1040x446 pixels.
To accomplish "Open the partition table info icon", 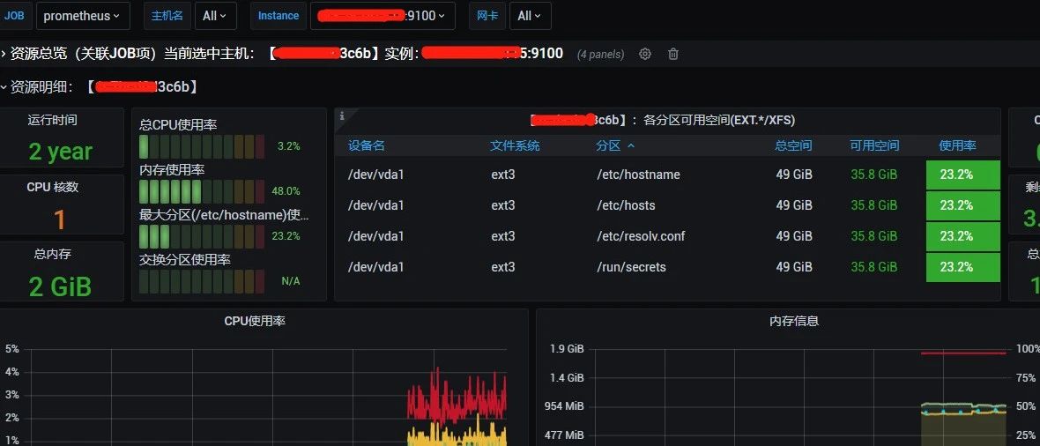I will click(342, 116).
